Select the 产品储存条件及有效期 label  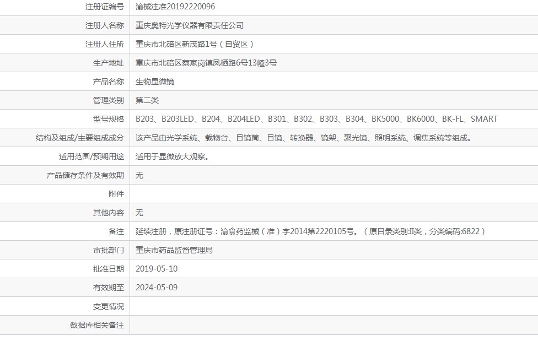pos(85,175)
